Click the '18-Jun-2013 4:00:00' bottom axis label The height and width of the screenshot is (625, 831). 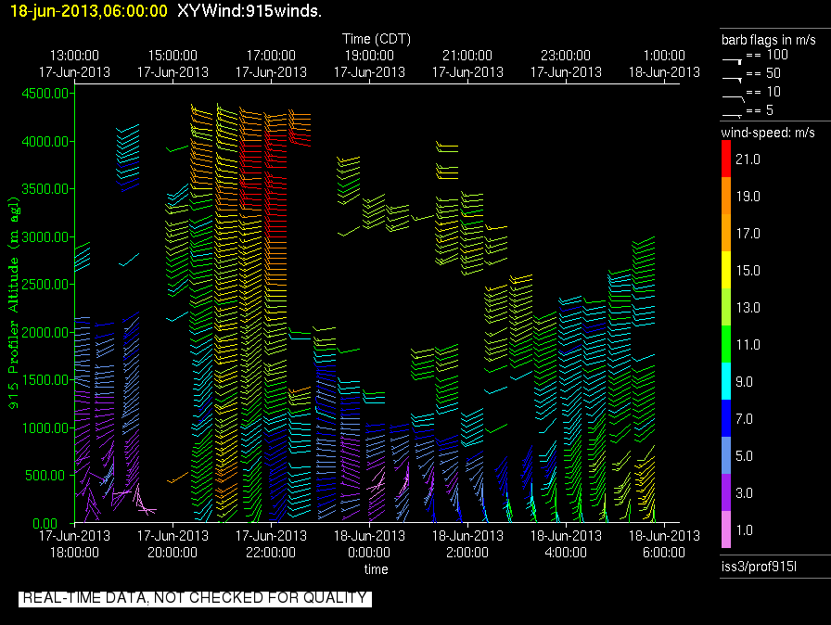pyautogui.click(x=566, y=544)
